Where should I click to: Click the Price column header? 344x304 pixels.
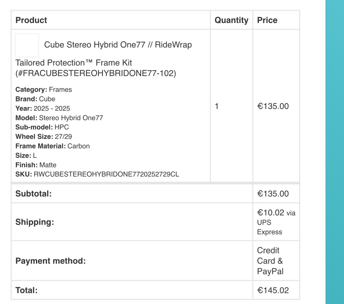click(x=267, y=20)
